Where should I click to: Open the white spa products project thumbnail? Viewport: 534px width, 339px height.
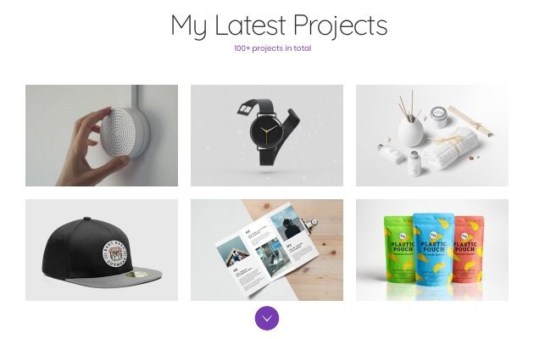click(432, 136)
